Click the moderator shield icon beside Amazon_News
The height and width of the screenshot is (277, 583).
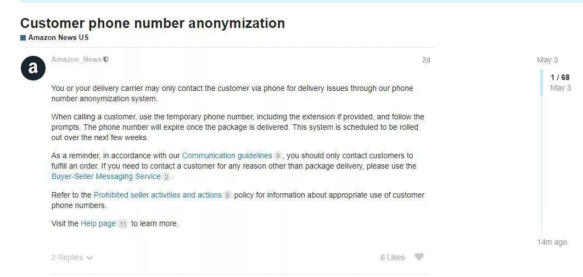(x=106, y=60)
